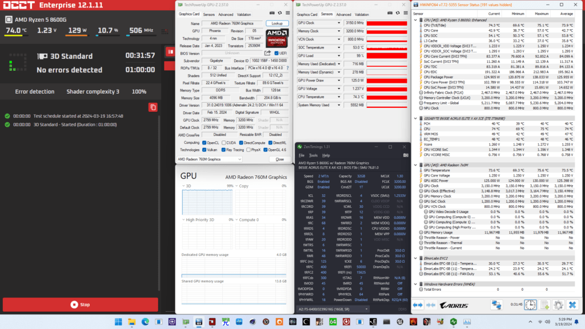Click the 3D engine usage graph in Task Manager GPU view

tap(207, 202)
